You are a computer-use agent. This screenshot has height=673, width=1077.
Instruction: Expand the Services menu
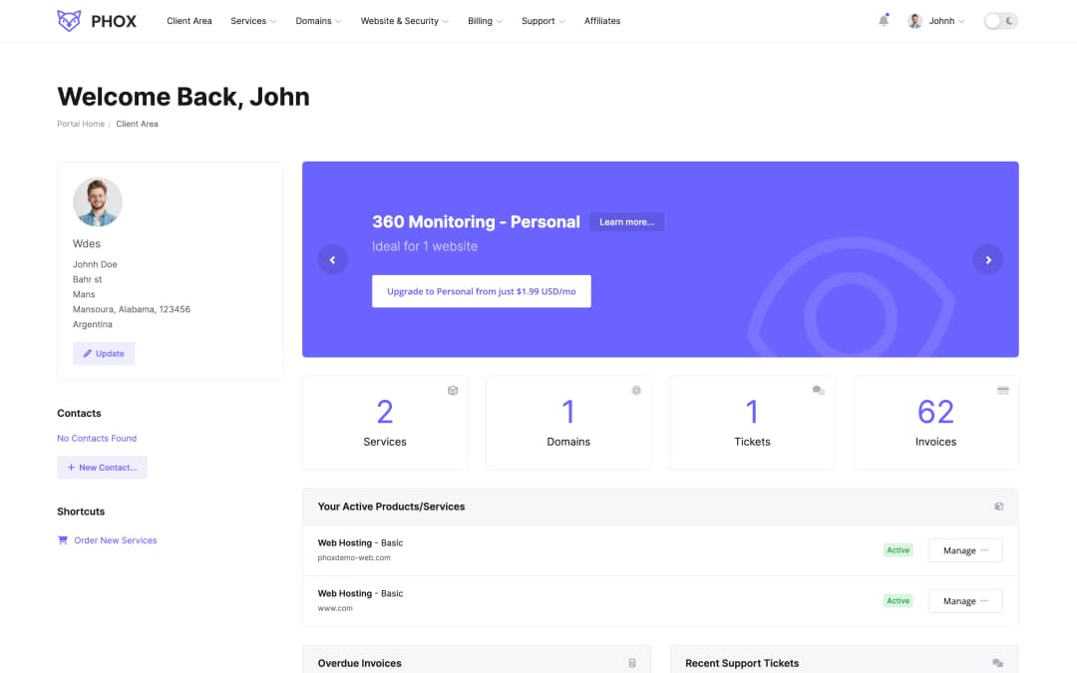pyautogui.click(x=253, y=21)
